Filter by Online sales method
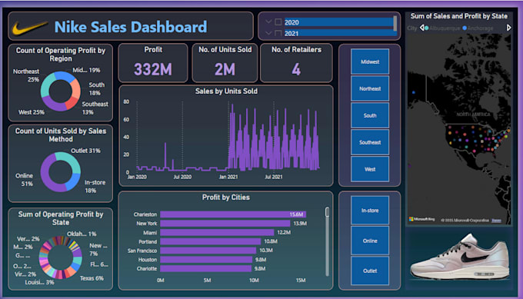This screenshot has height=299, width=523. coord(370,241)
